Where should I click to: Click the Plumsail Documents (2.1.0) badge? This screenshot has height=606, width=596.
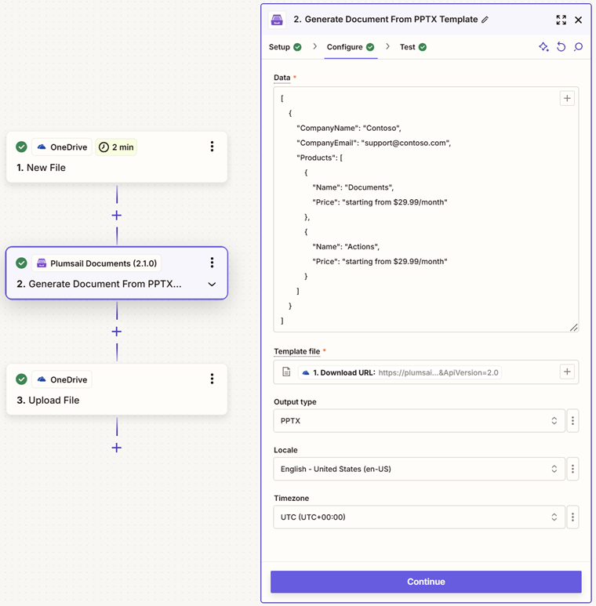point(96,263)
